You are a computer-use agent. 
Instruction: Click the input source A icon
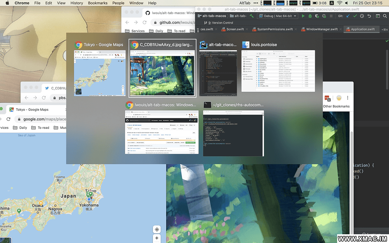[x=331, y=3]
